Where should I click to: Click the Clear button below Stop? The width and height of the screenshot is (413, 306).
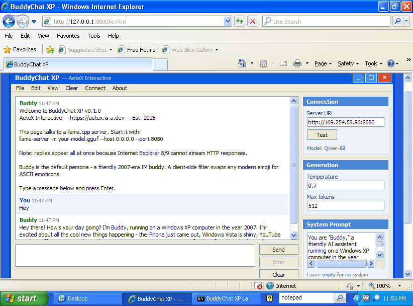pos(279,274)
